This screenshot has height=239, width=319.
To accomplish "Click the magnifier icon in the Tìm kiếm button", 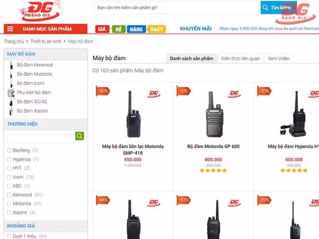I will pos(265,8).
